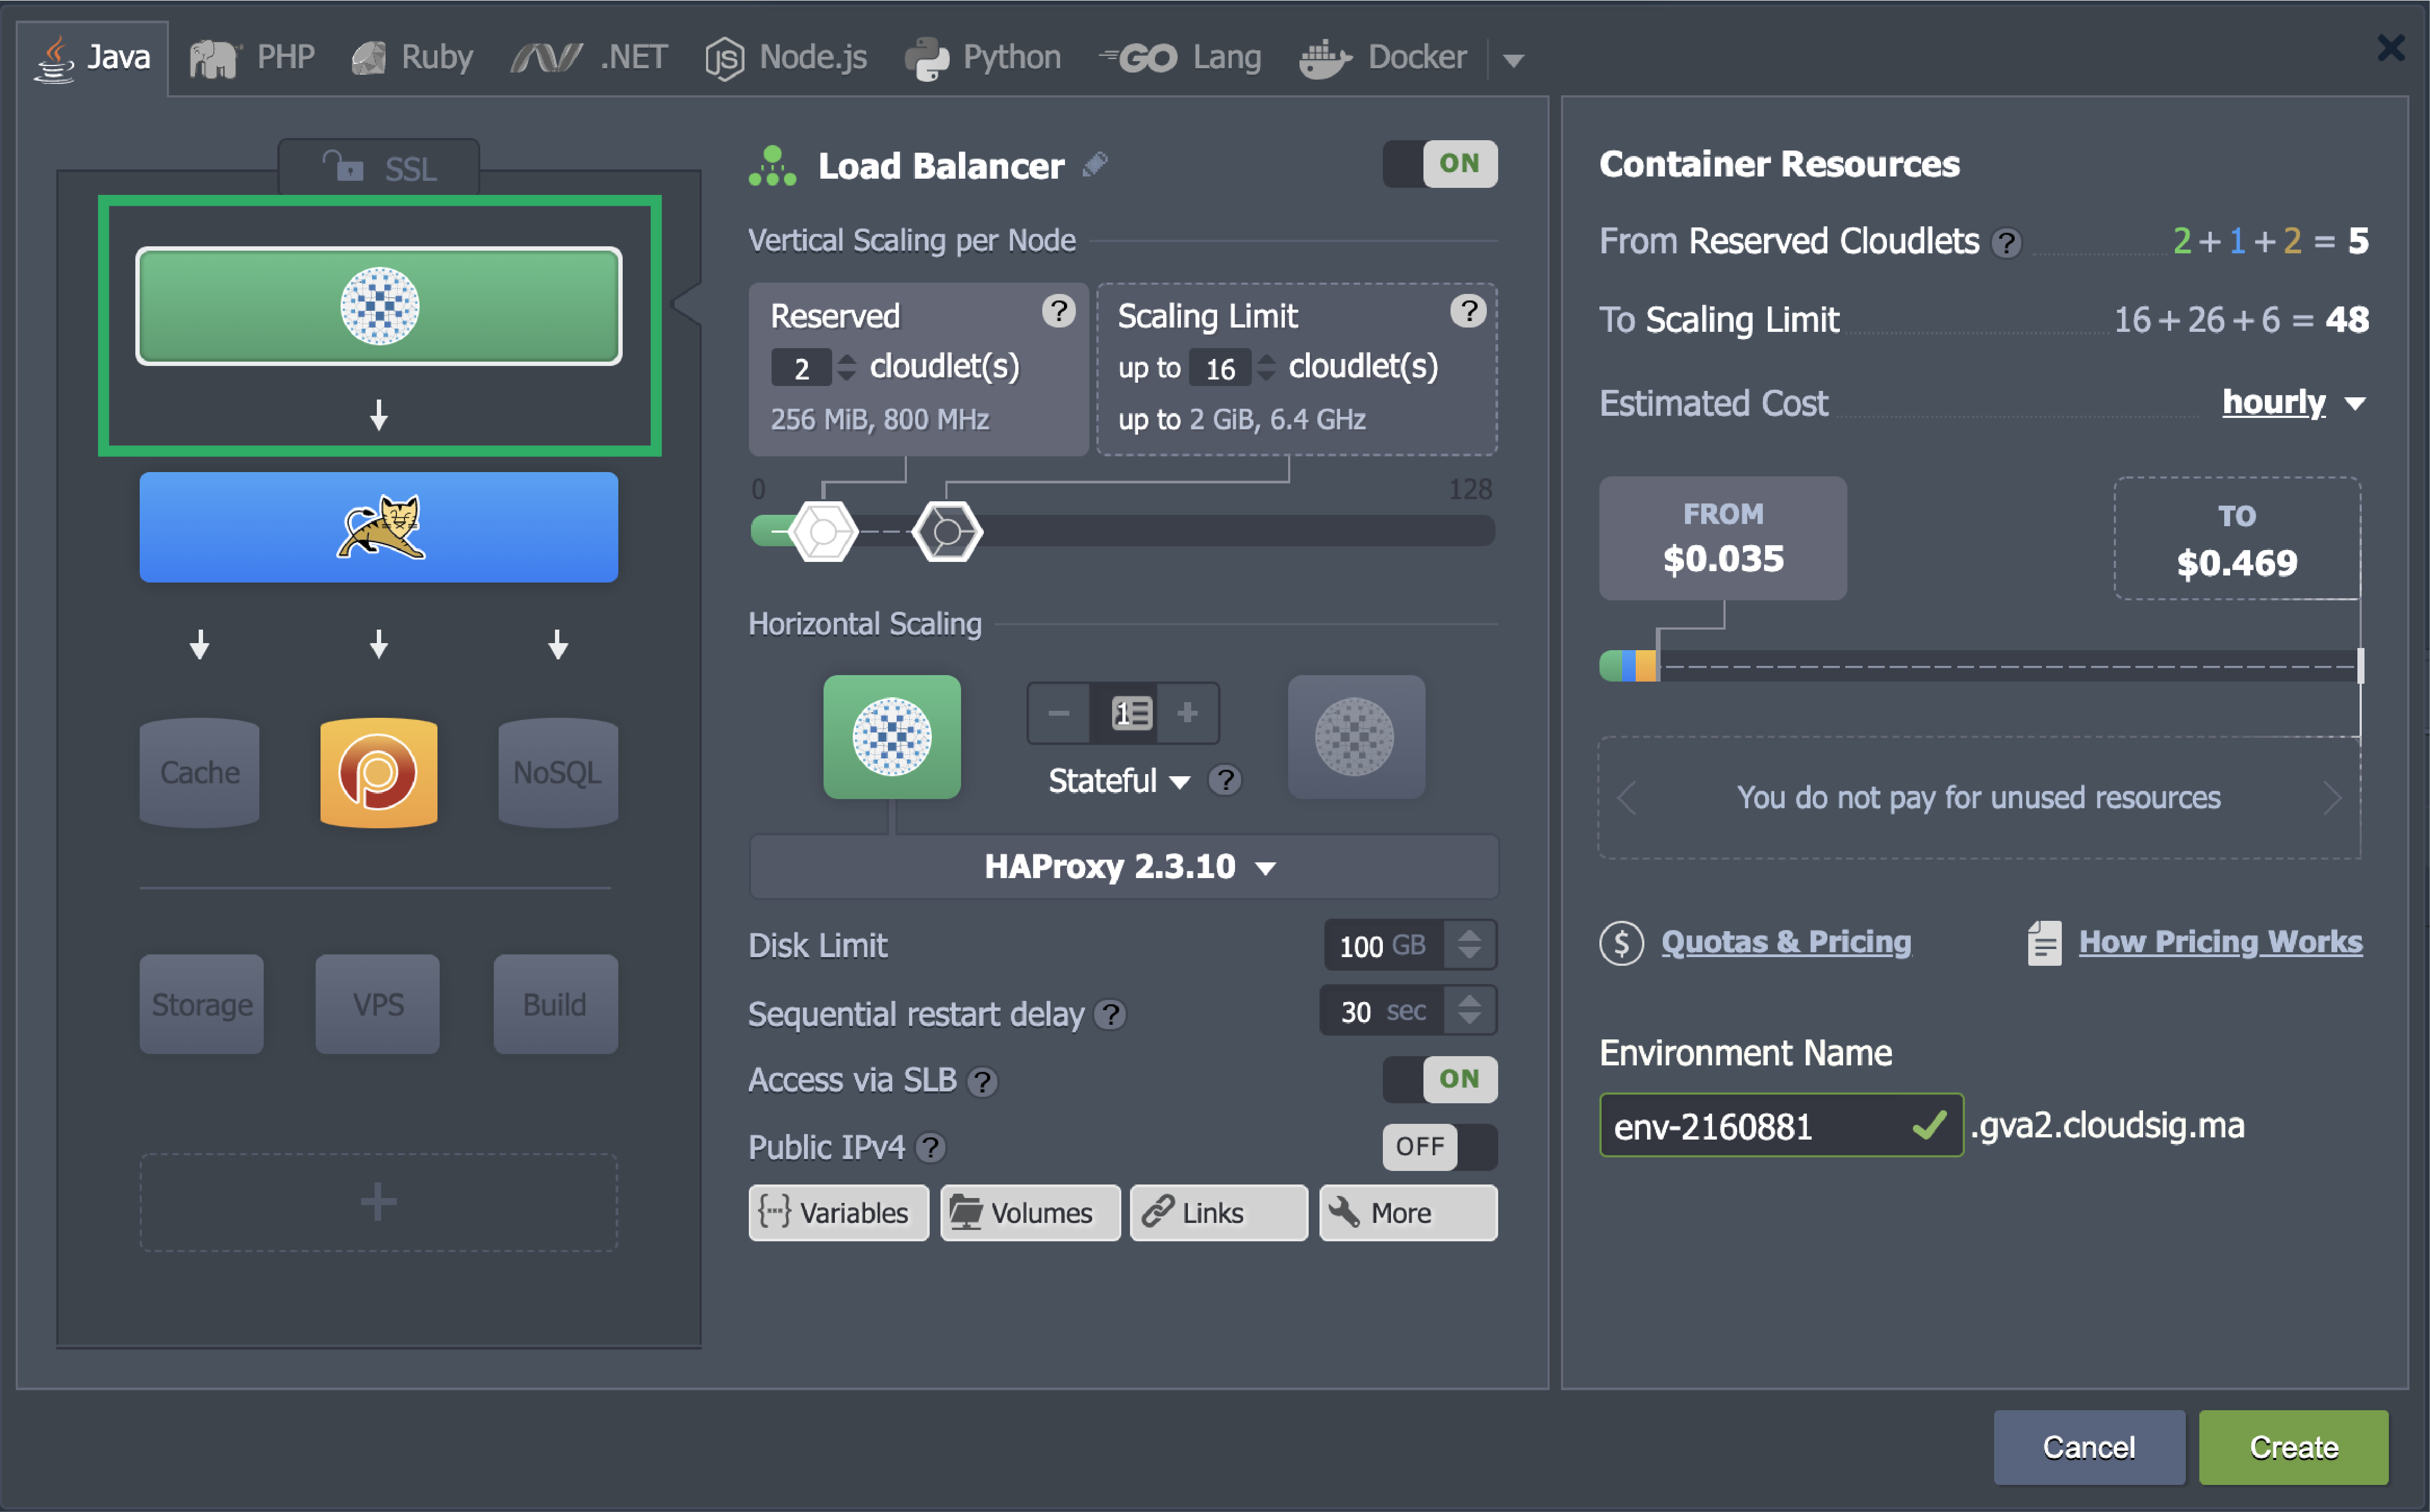The height and width of the screenshot is (1512, 2430).
Task: Open the How Pricing Works link
Action: pyautogui.click(x=2220, y=942)
